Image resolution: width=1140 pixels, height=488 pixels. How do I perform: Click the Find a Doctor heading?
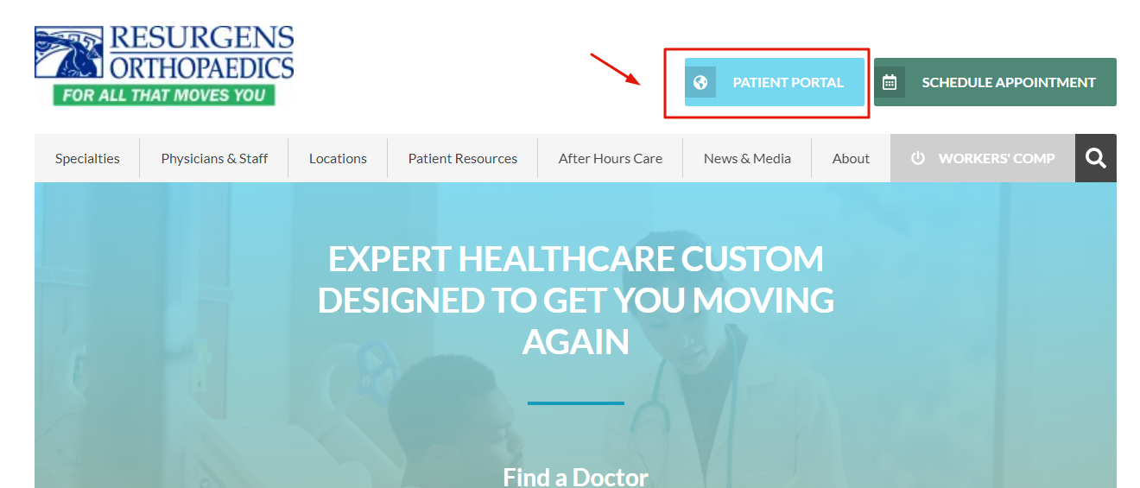click(x=575, y=477)
